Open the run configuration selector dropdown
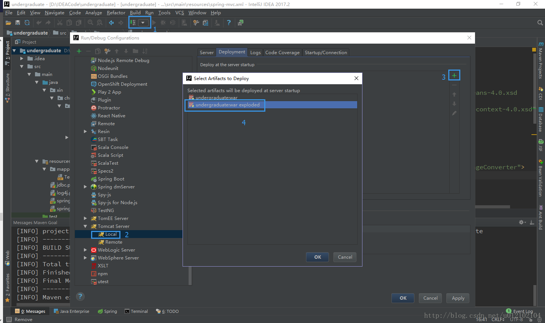This screenshot has height=323, width=545. (x=143, y=23)
